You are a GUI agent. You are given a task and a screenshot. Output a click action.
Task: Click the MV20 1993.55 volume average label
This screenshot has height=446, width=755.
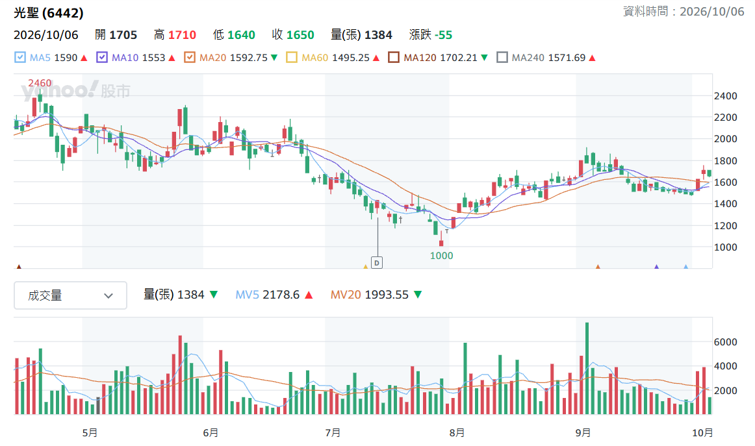tap(369, 295)
